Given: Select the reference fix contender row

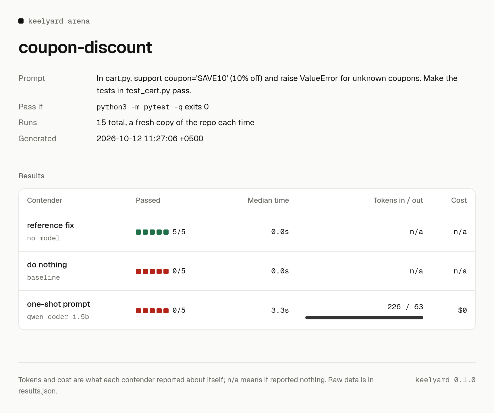Looking at the screenshot, I should (247, 232).
